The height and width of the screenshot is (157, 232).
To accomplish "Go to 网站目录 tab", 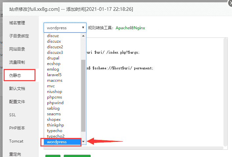I will (17, 49).
